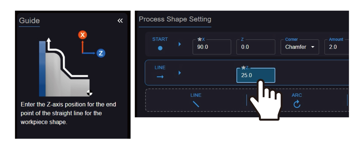Expand the START row triangle arrow

coord(180,44)
